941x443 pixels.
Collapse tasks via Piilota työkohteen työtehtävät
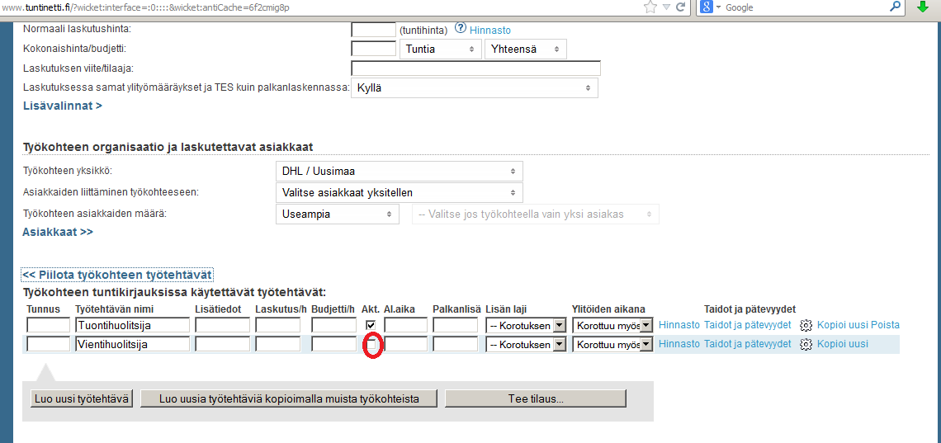point(117,275)
